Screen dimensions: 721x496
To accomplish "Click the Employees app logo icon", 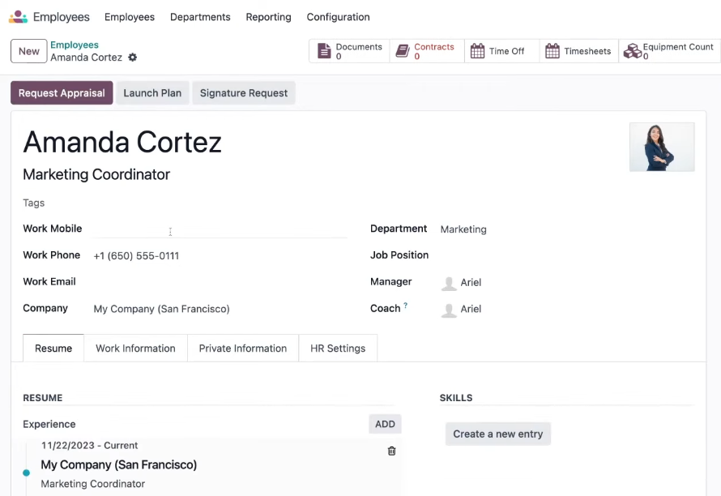I will 19,17.
